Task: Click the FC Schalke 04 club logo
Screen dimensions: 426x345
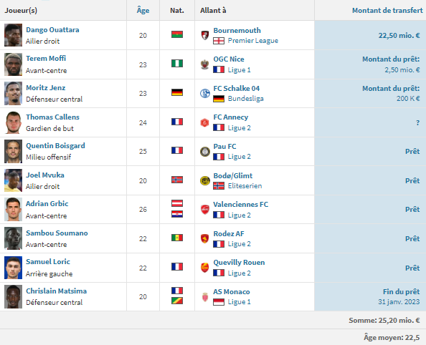Action: coord(205,93)
